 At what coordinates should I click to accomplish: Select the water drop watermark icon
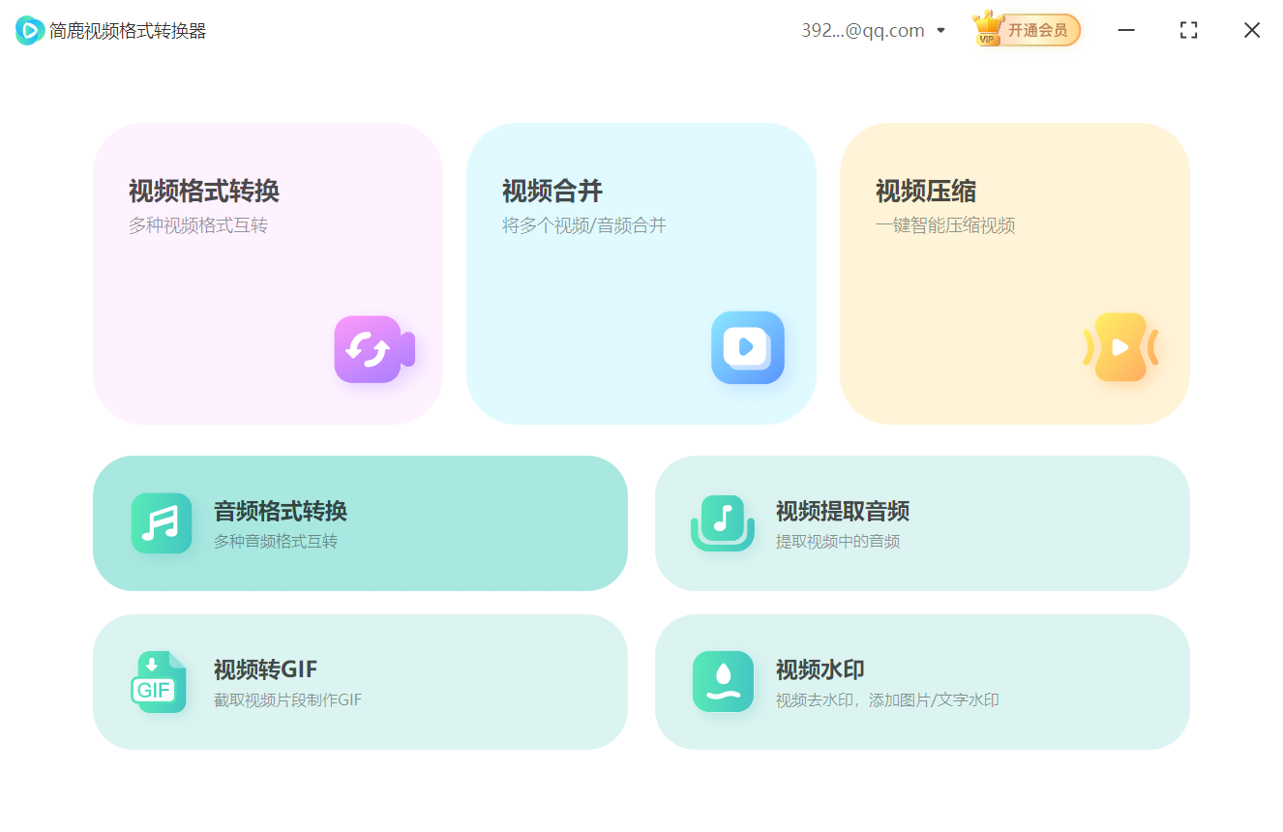pyautogui.click(x=723, y=682)
